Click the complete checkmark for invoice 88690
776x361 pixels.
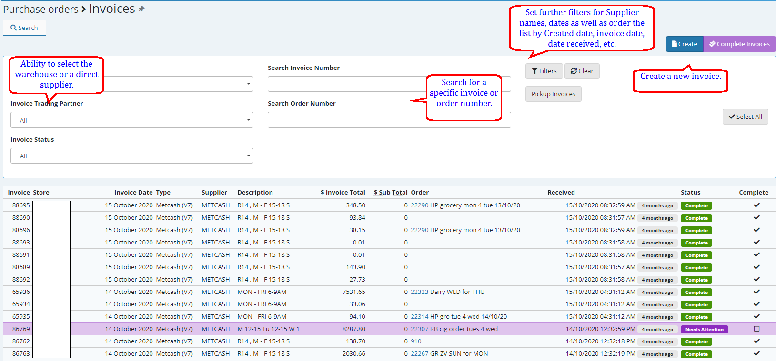pyautogui.click(x=756, y=217)
